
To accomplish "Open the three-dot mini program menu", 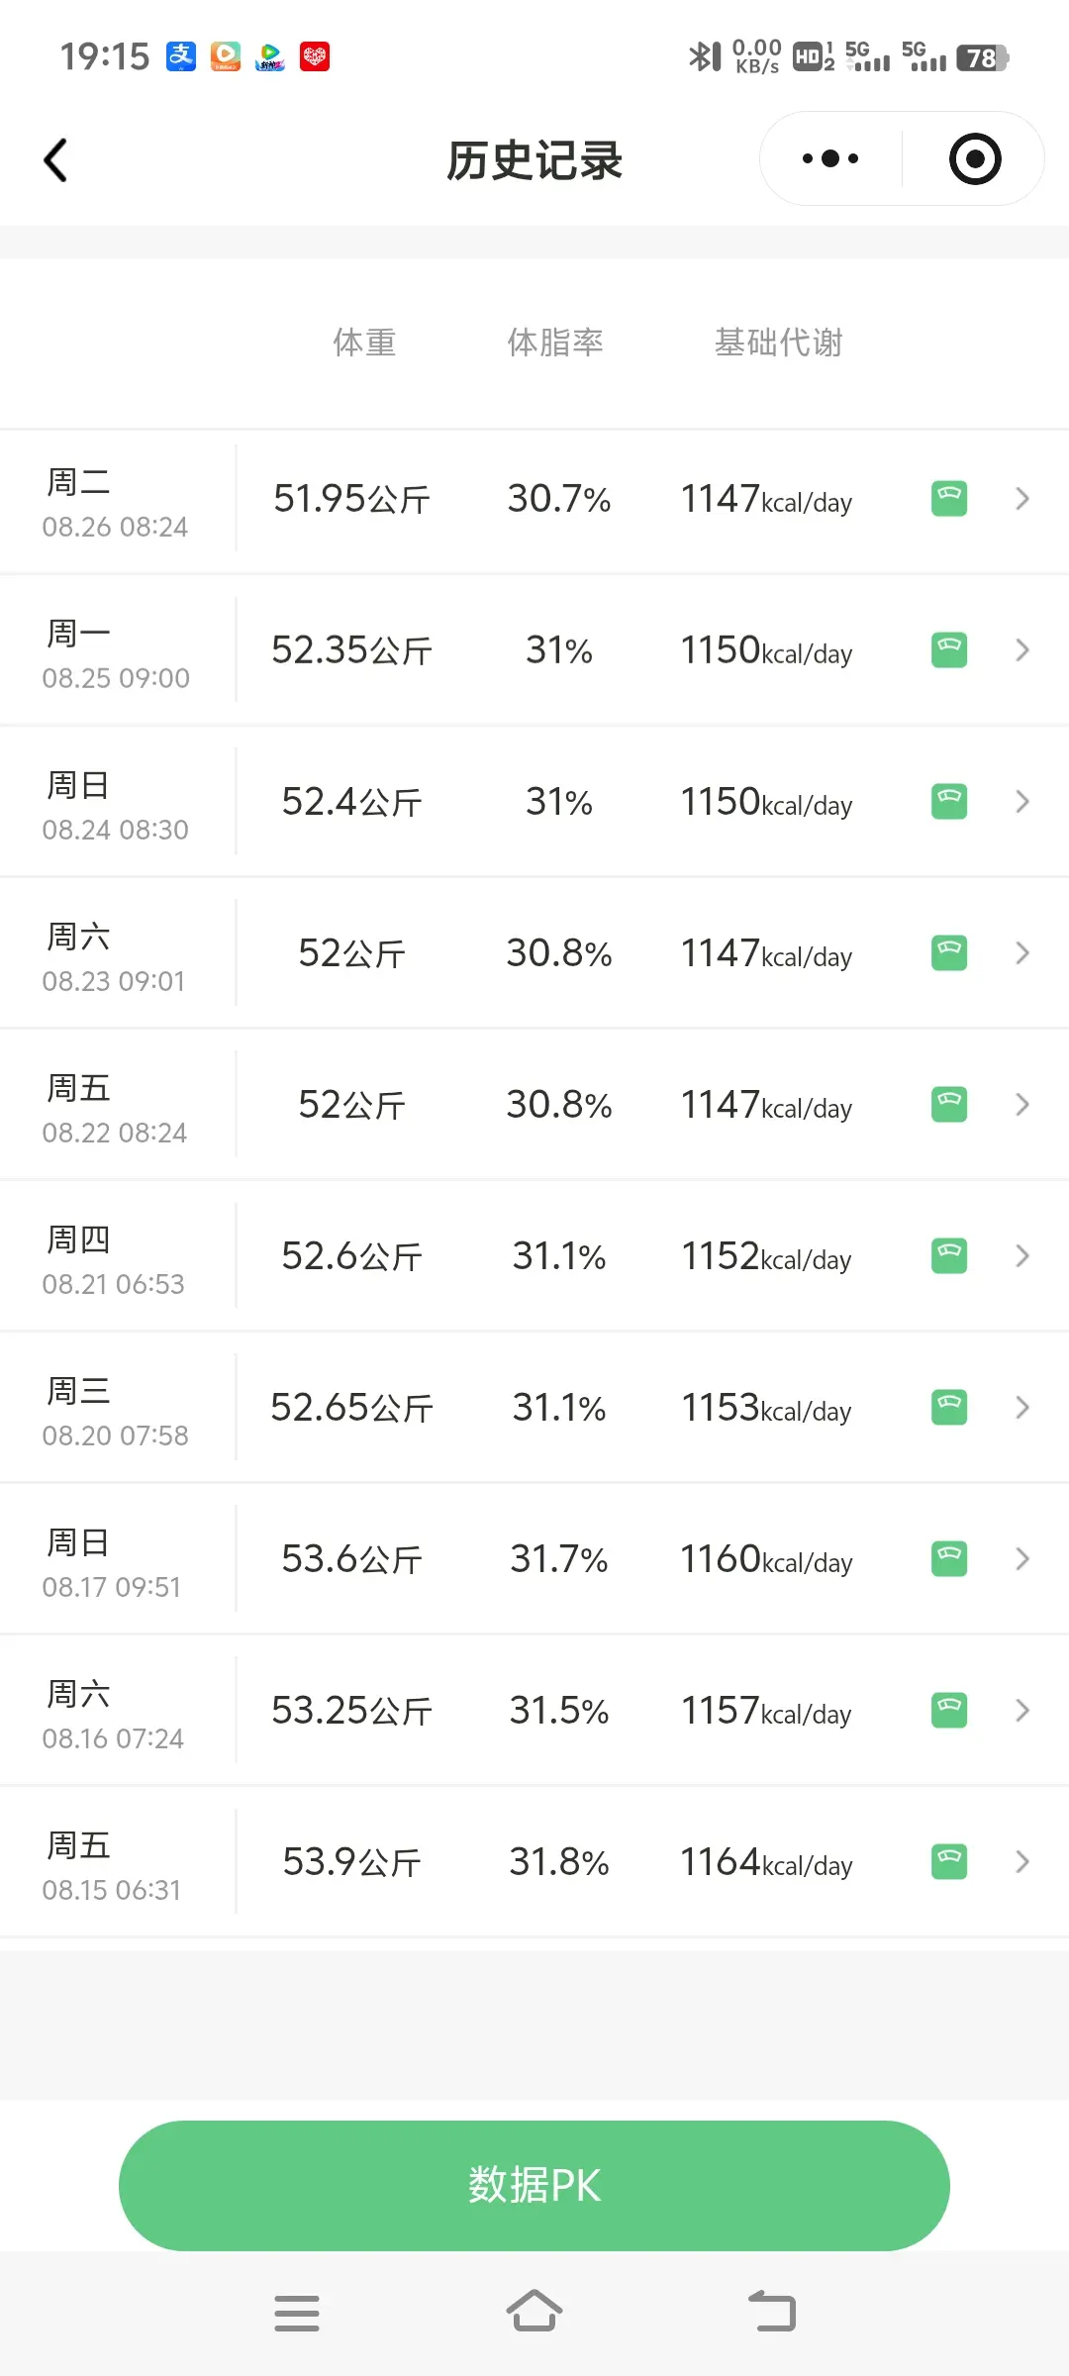I will point(830,158).
